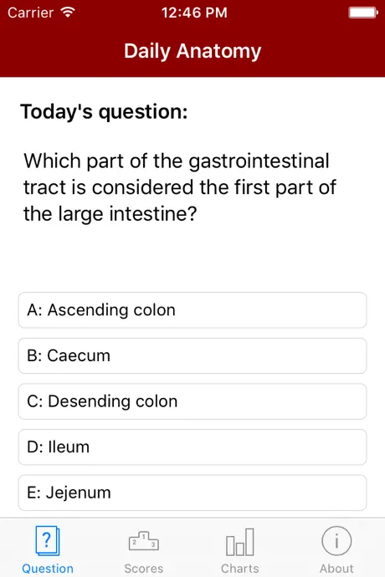Go to the About tab label

tap(336, 568)
